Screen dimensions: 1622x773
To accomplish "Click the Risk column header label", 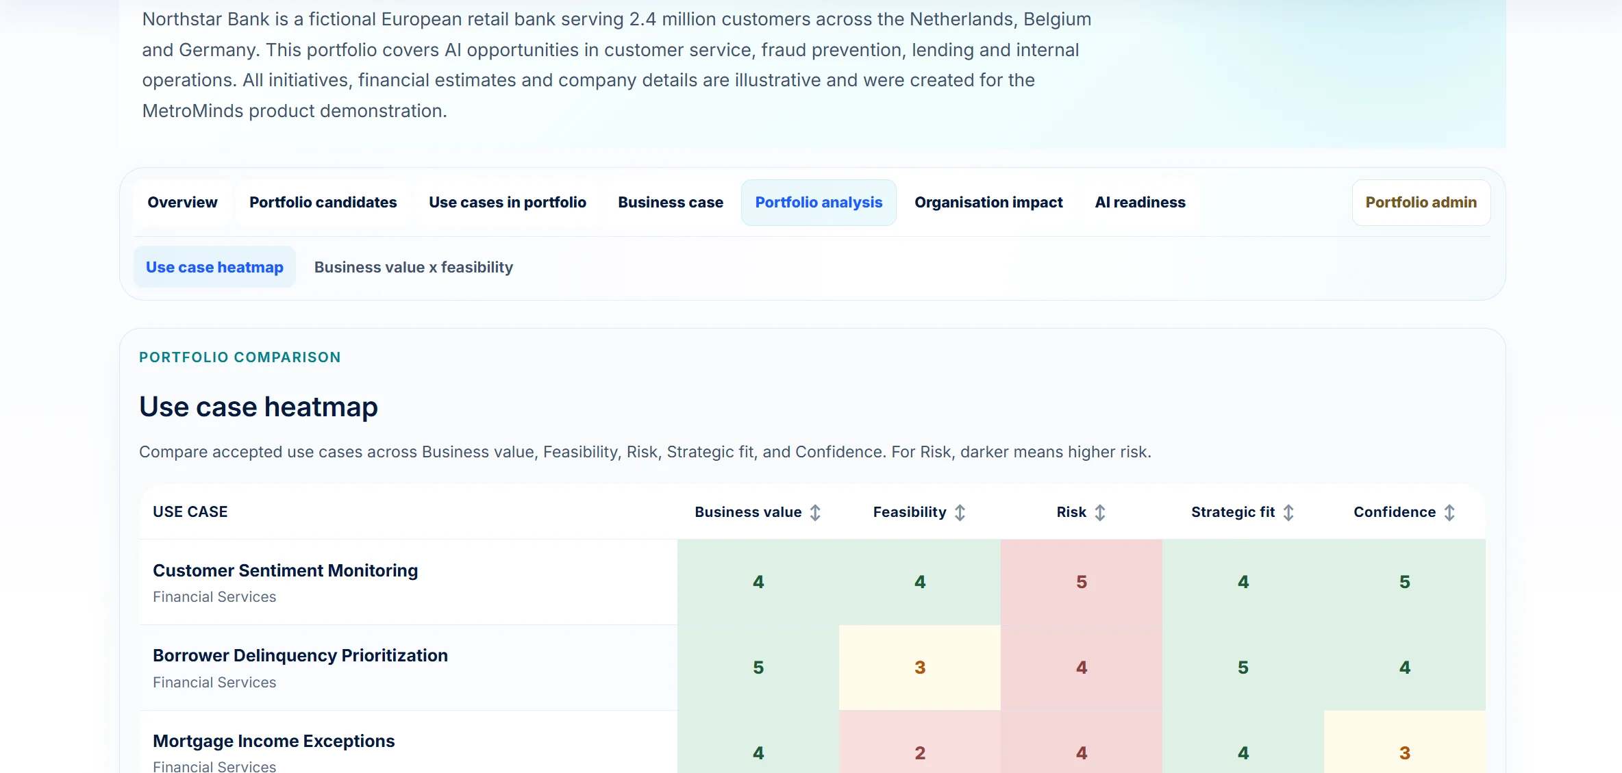I will point(1071,512).
